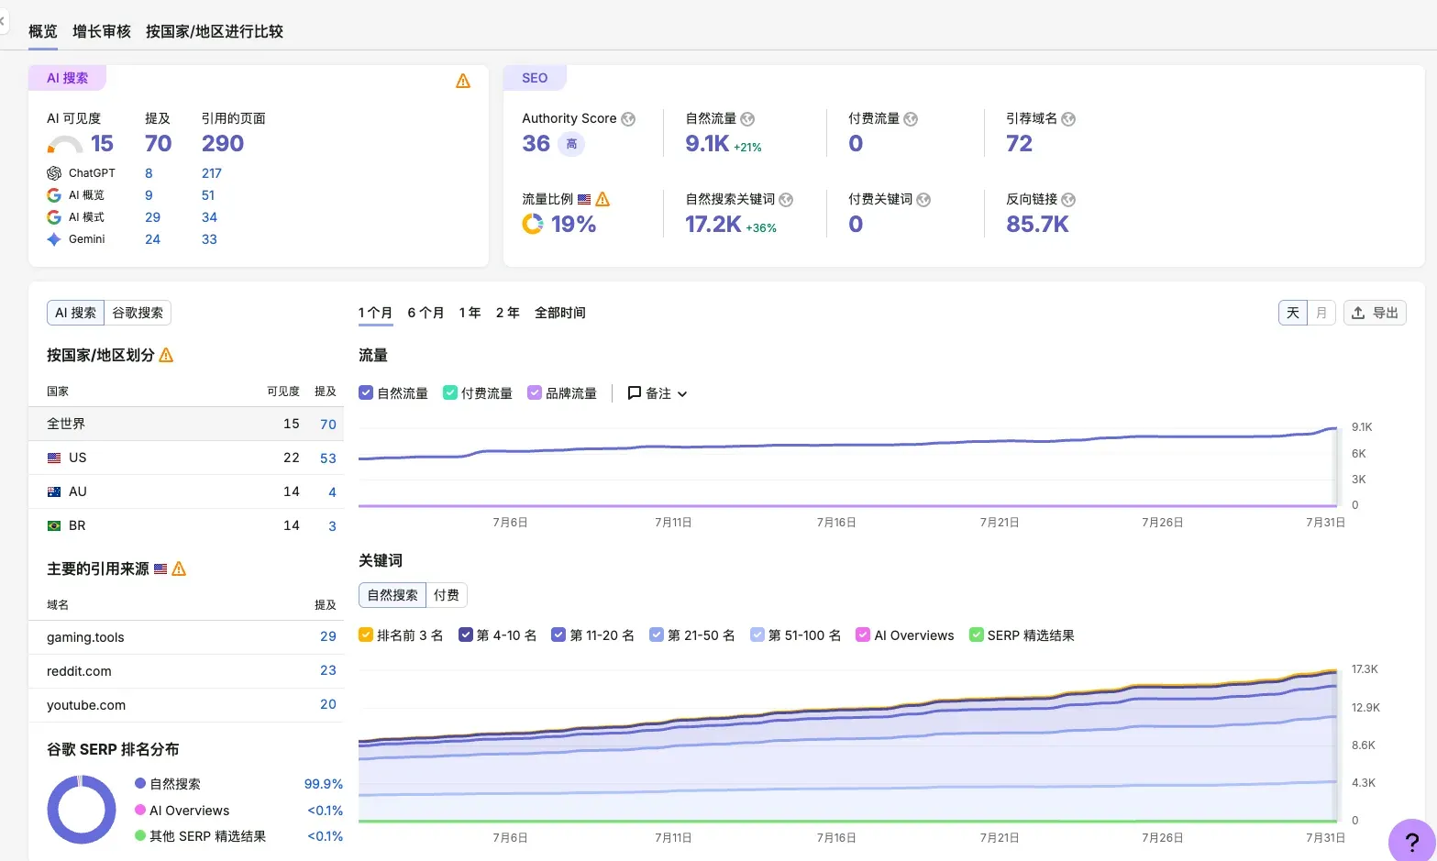Click the 290 cited pages value

pyautogui.click(x=223, y=144)
